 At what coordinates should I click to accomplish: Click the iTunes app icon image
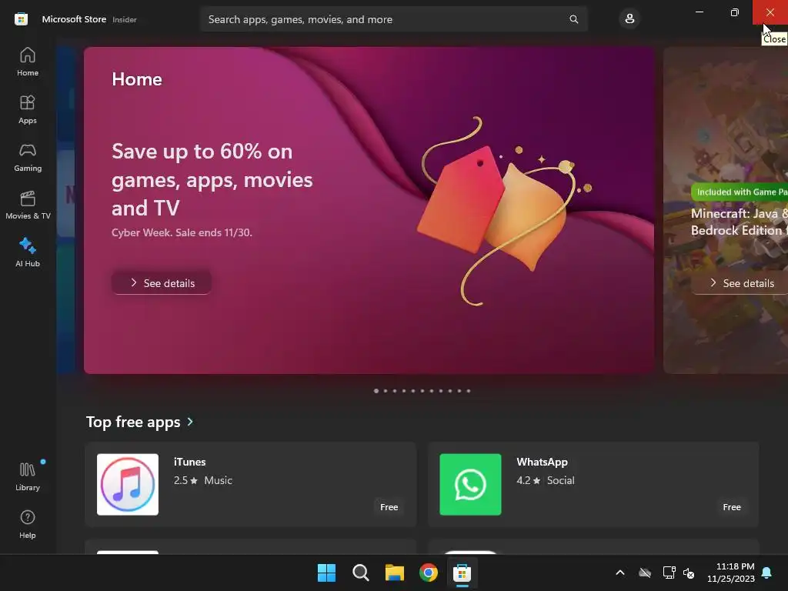coord(128,485)
